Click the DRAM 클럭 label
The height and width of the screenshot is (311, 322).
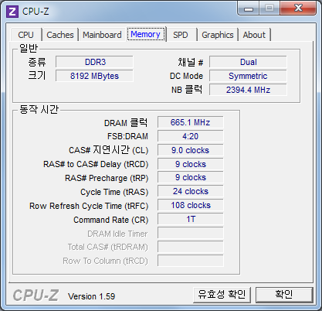(126, 123)
